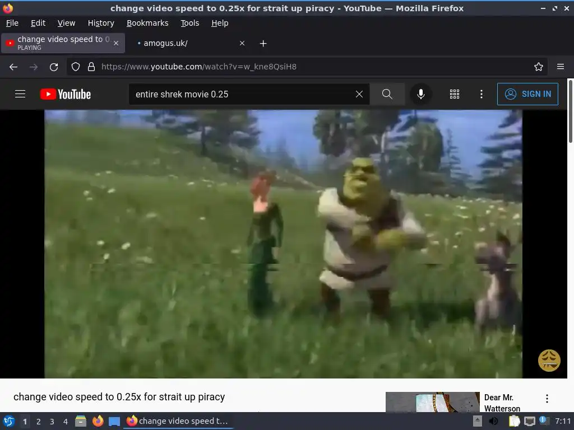
Task: Close the amogus.uk tab
Action: pos(242,43)
